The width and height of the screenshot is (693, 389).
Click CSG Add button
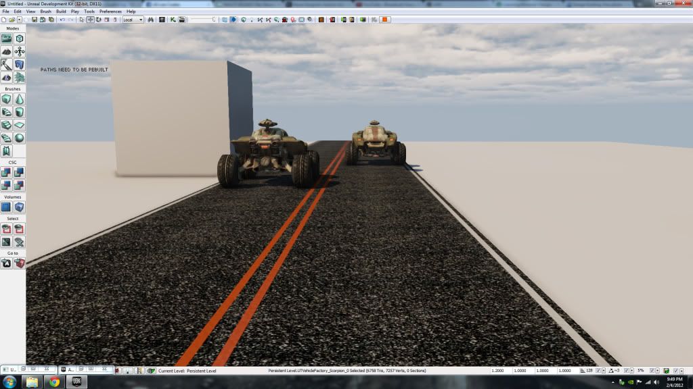click(6, 172)
